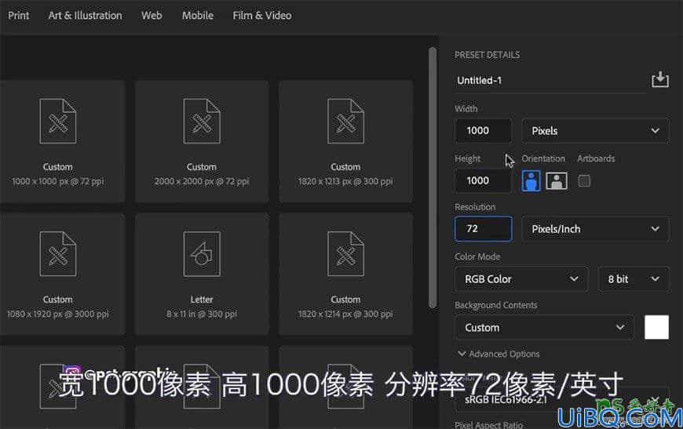Click the '8 x 11 in @ 300 ppi' text
Viewport: 683px width, 429px height.
(202, 314)
